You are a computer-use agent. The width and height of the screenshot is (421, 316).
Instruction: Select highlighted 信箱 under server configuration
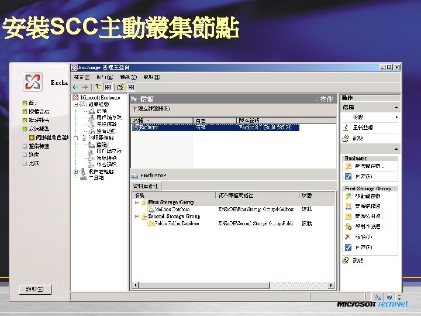102,145
